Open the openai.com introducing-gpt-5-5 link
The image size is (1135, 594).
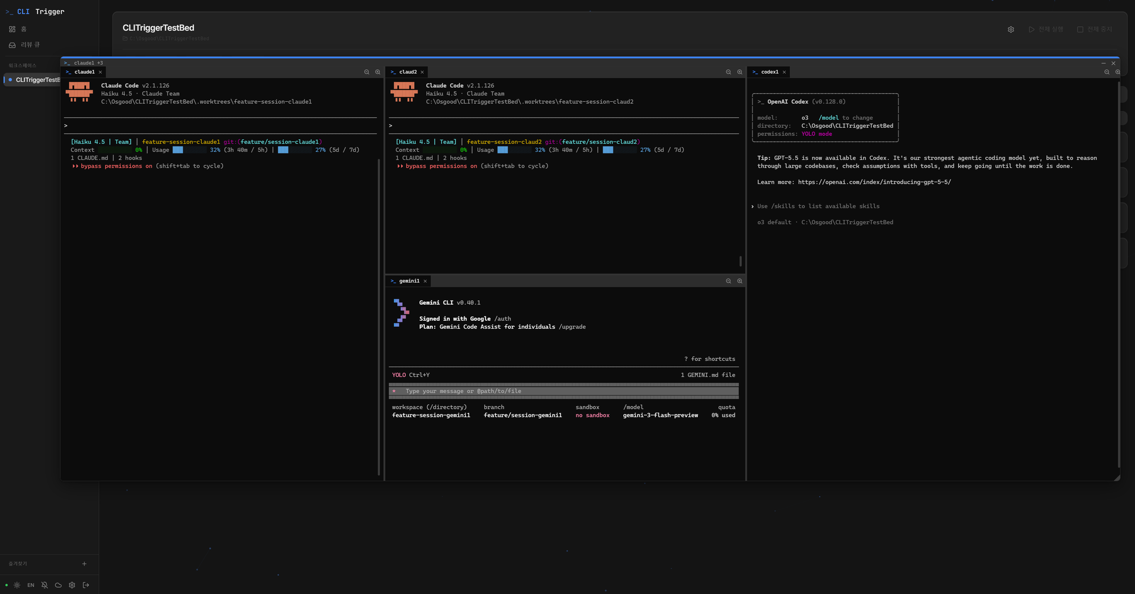coord(874,182)
